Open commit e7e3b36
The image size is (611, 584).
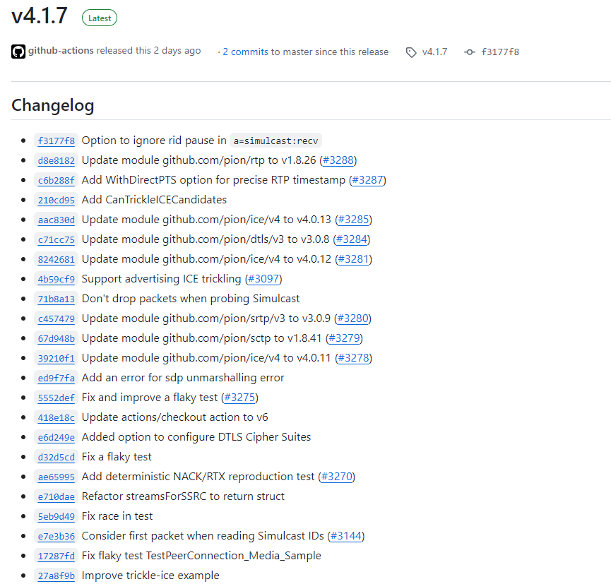(56, 537)
